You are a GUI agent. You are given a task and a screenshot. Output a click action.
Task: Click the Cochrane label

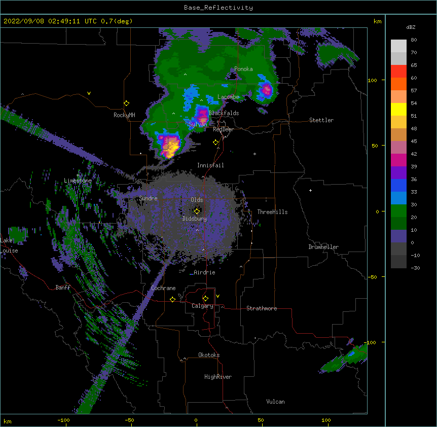163,288
